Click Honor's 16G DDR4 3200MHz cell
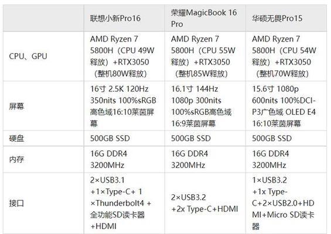The image size is (331, 234). [205, 159]
